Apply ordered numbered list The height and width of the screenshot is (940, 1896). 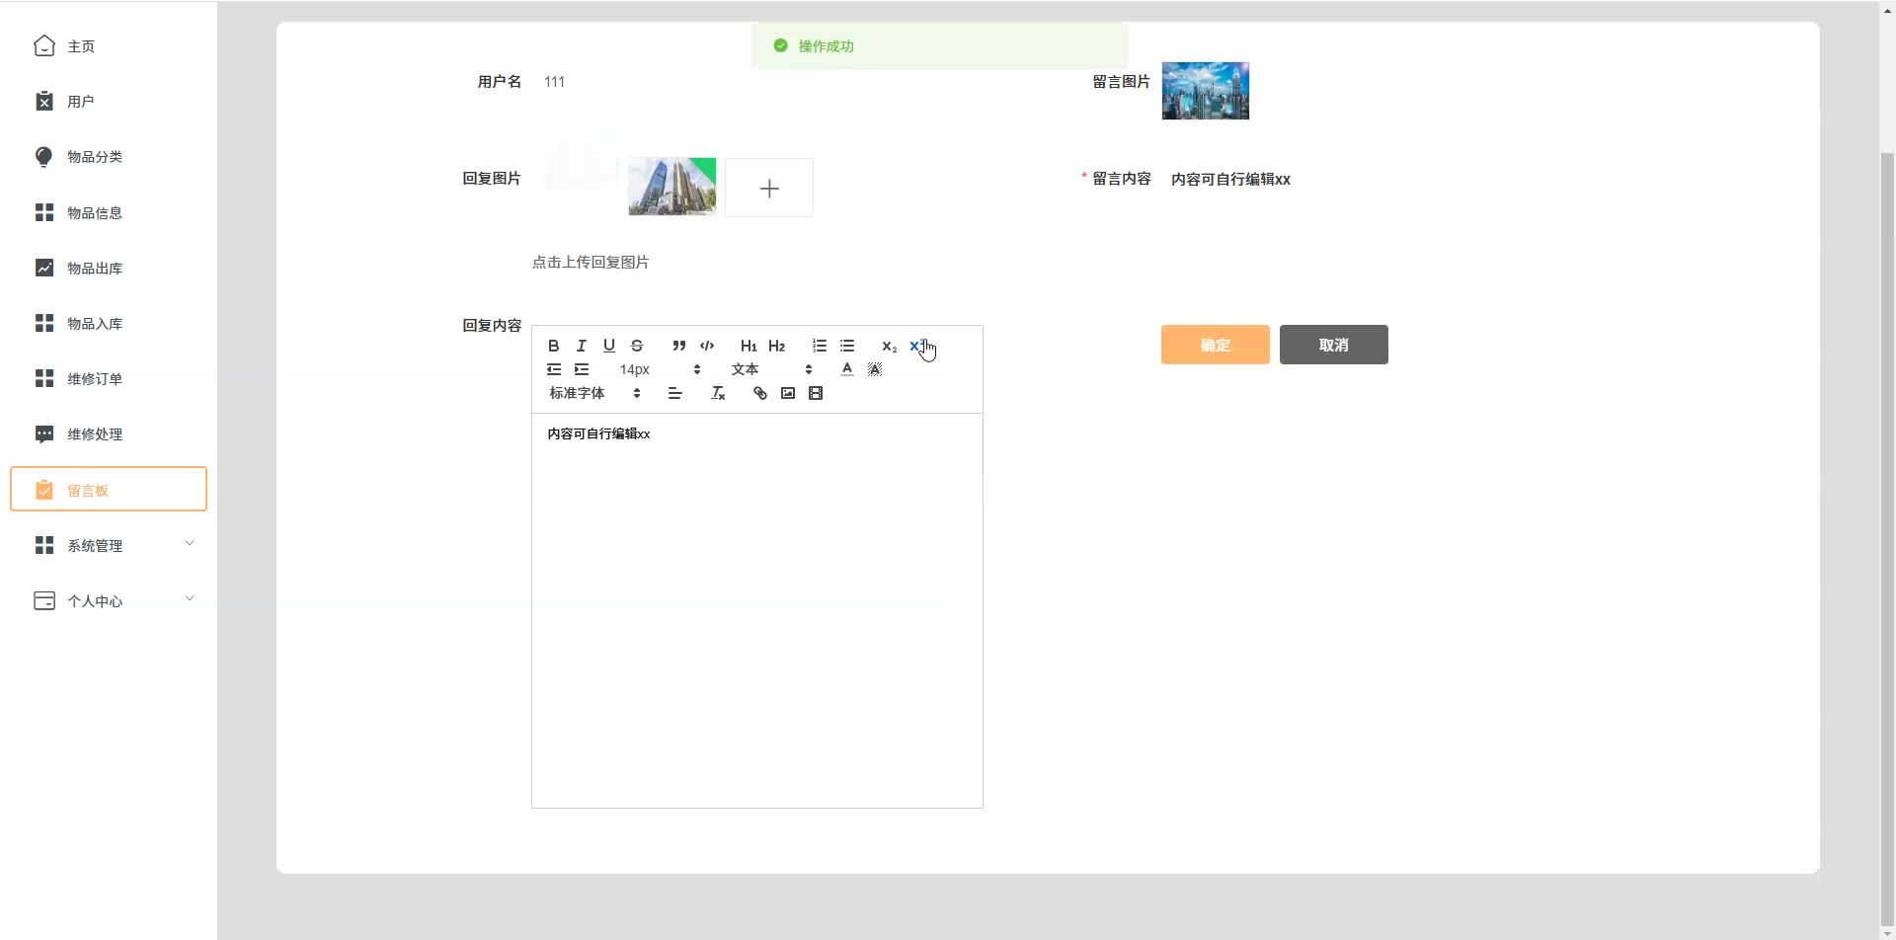tap(820, 346)
